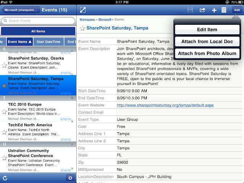244x183 pixels.
Task: Tap the T section header
Action: (38, 98)
